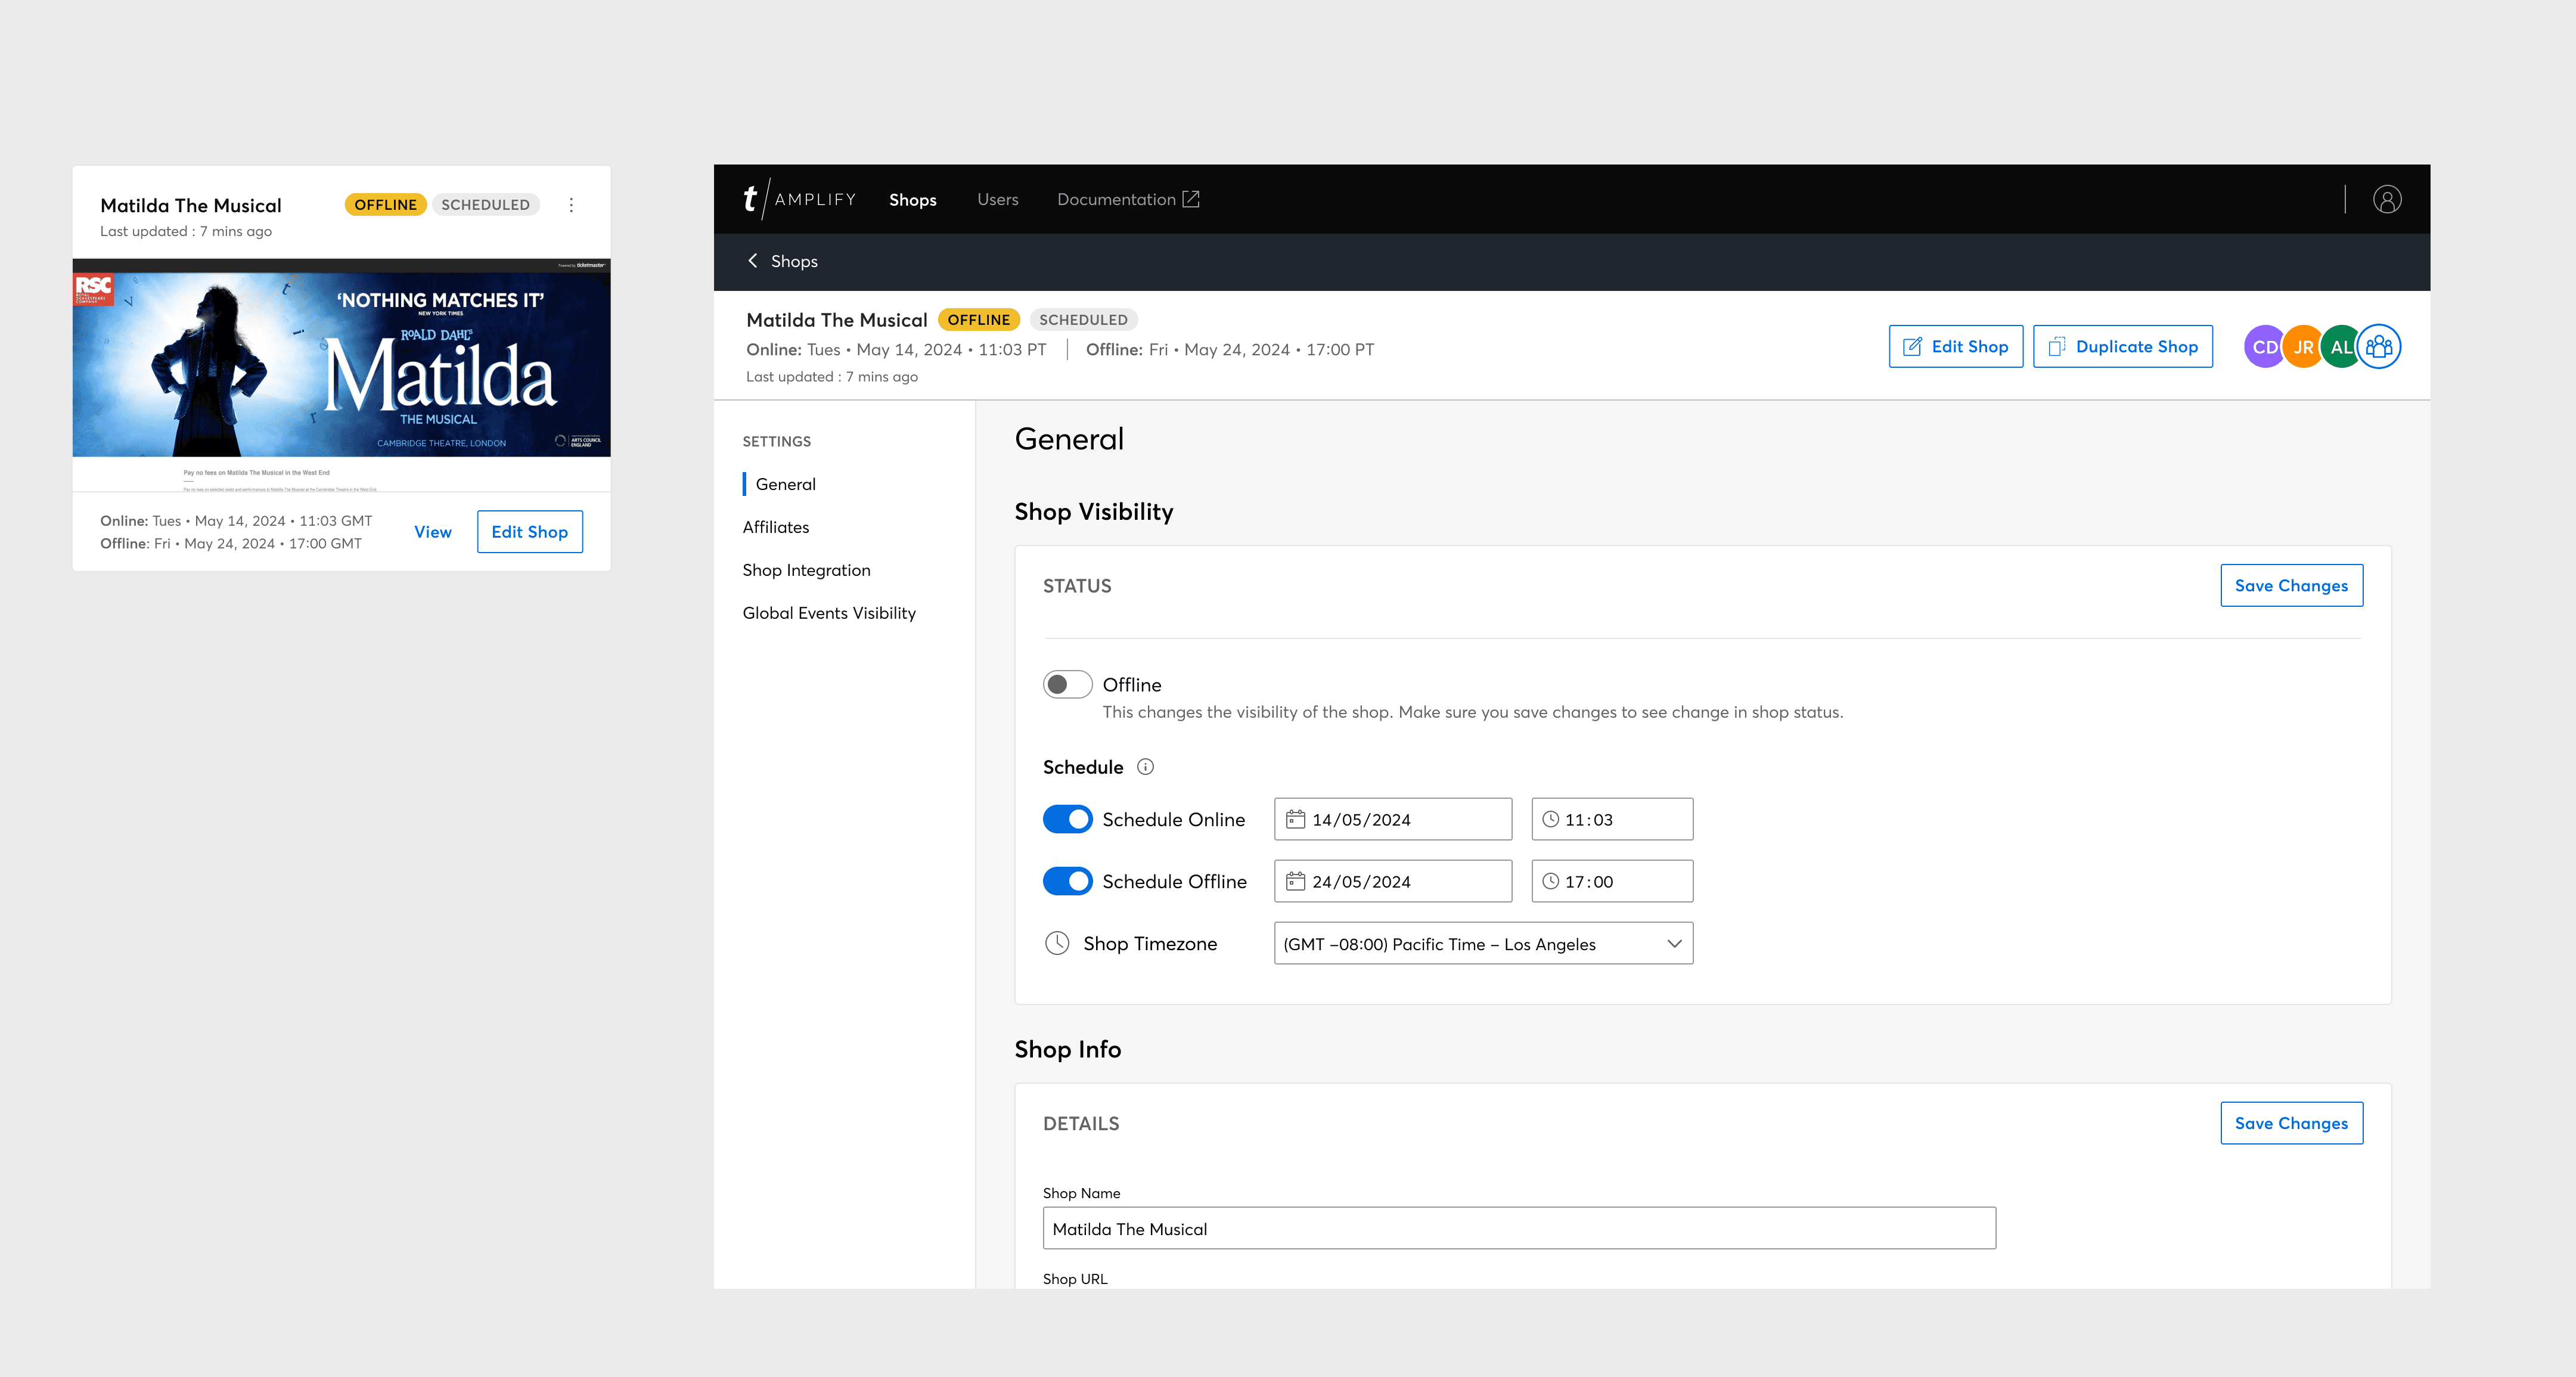Viewport: 2576px width, 1377px height.
Task: Click the View link on the shop card
Action: click(x=432, y=532)
